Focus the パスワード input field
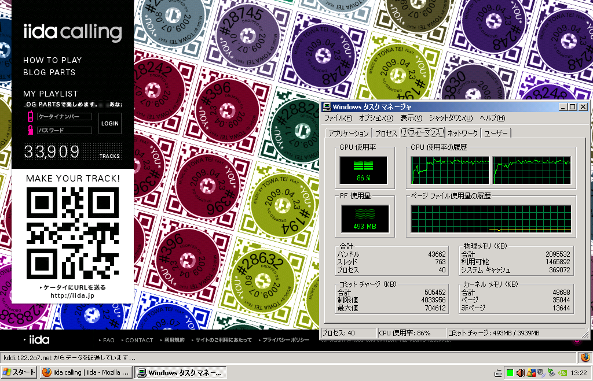Image resolution: width=593 pixels, height=381 pixels. click(x=65, y=130)
